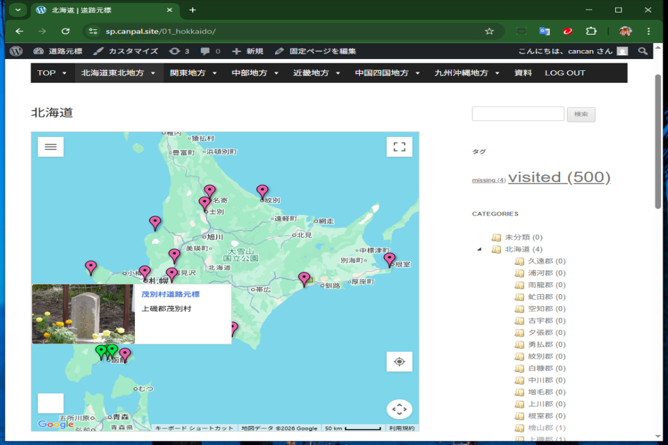The height and width of the screenshot is (445, 668).
Task: Toggle the map fullscreen view
Action: click(399, 147)
